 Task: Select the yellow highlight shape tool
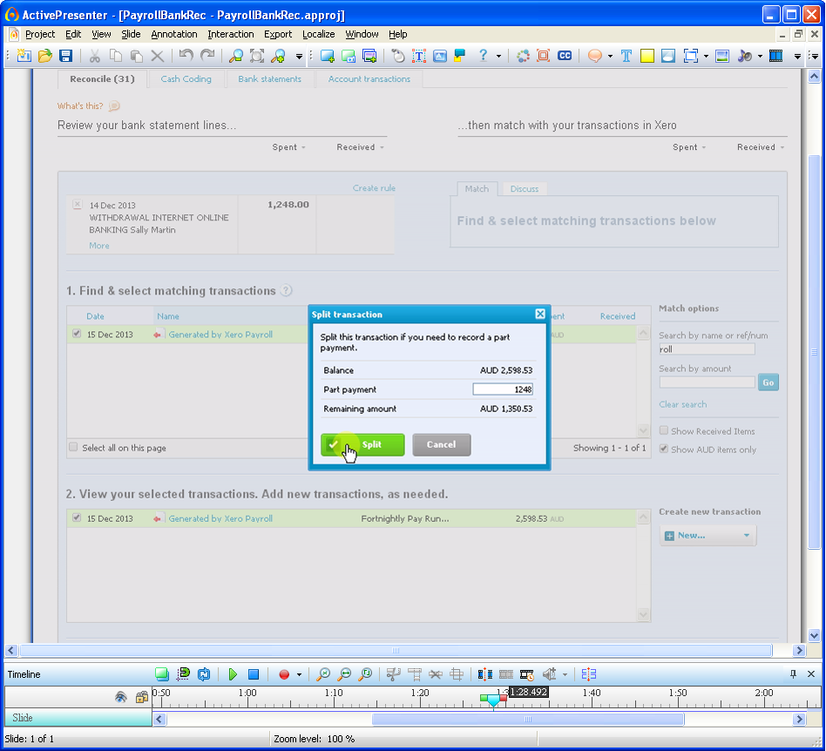647,56
